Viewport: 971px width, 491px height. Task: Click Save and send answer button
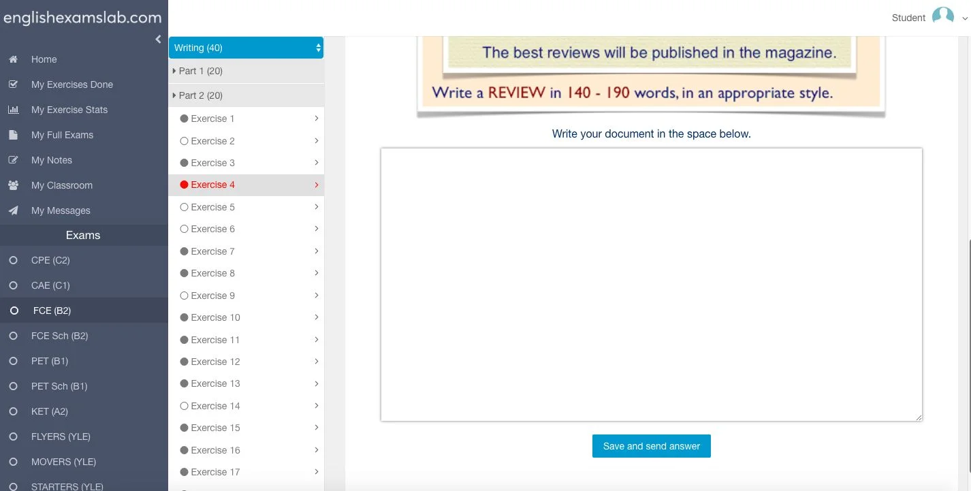651,446
